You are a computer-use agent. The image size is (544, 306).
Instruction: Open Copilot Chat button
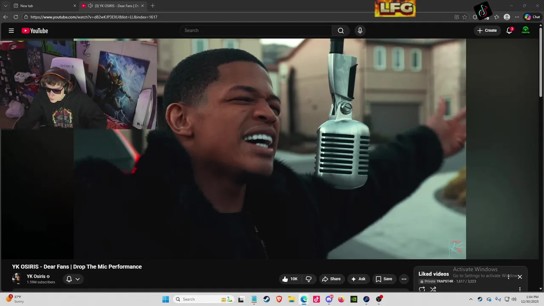tap(532, 17)
